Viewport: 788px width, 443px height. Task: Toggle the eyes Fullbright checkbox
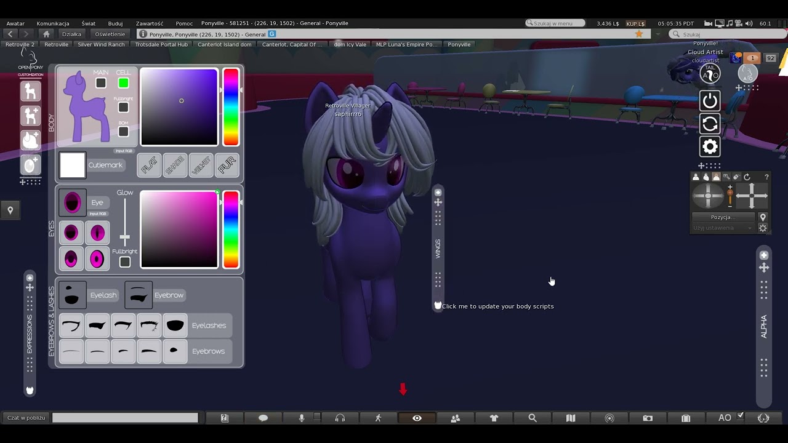pos(125,261)
